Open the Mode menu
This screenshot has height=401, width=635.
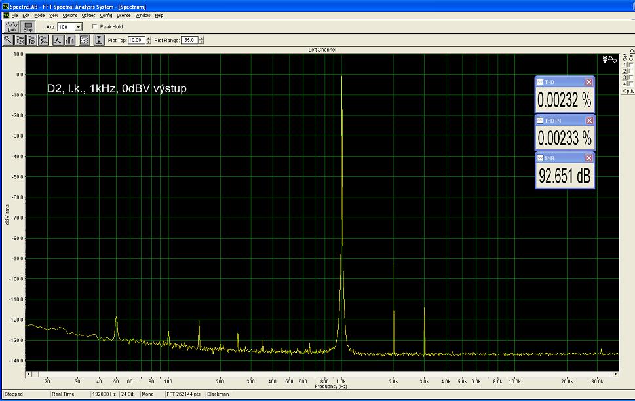coord(39,15)
